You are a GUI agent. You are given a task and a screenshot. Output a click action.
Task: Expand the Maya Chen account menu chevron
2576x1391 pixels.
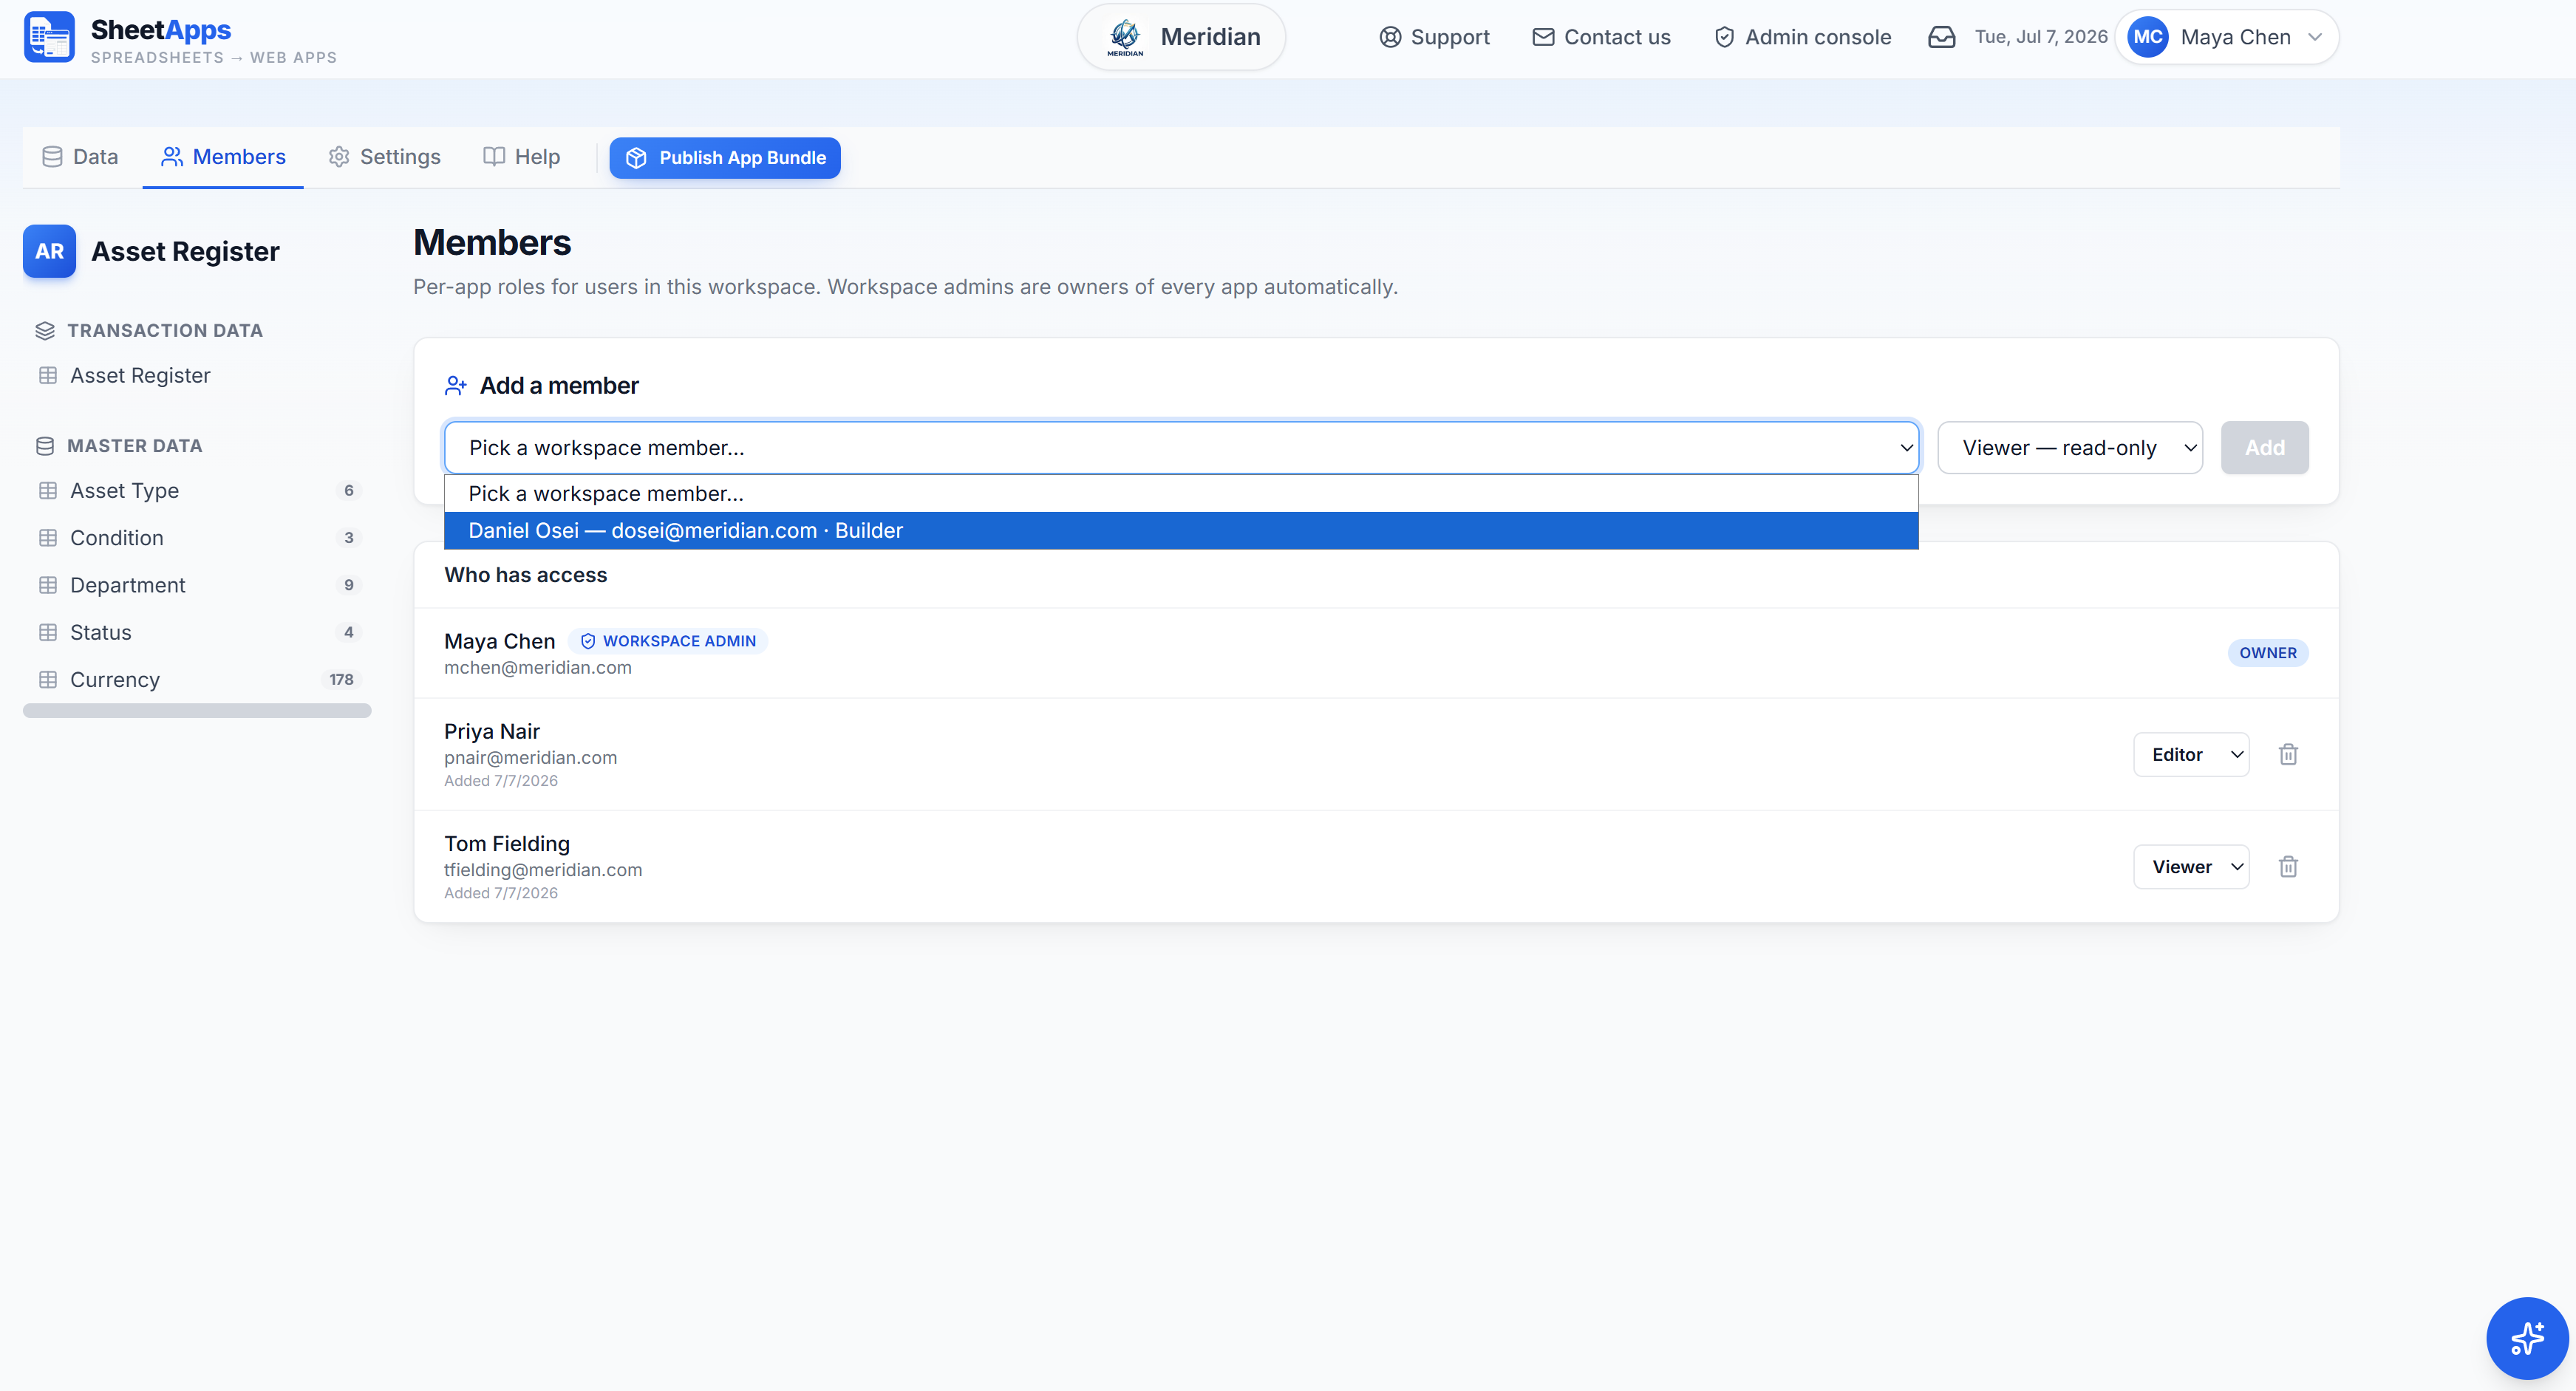click(2314, 37)
